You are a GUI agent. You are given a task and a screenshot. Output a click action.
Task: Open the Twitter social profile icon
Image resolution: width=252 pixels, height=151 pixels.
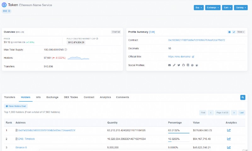(179, 65)
